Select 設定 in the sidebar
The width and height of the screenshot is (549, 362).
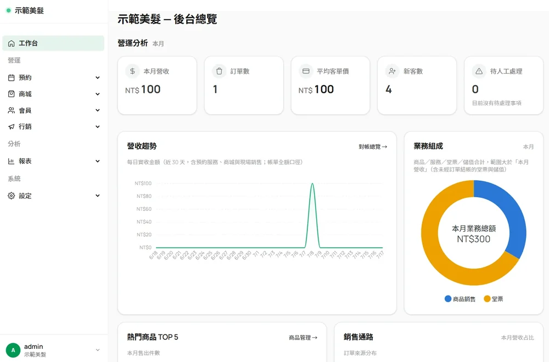click(53, 196)
